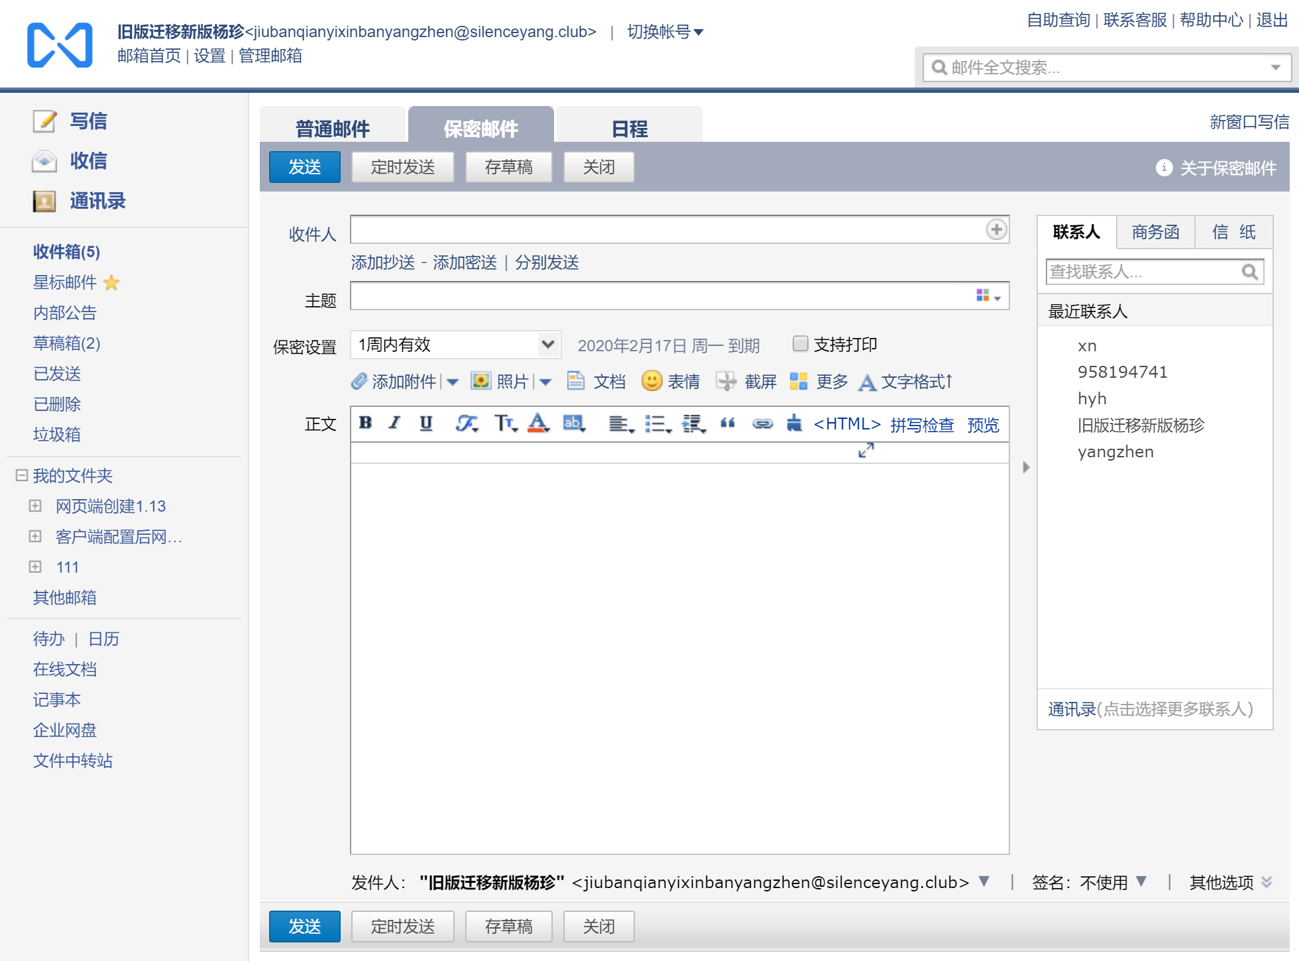Collapse the 我的文件夹 tree
The height and width of the screenshot is (961, 1299).
(x=21, y=475)
